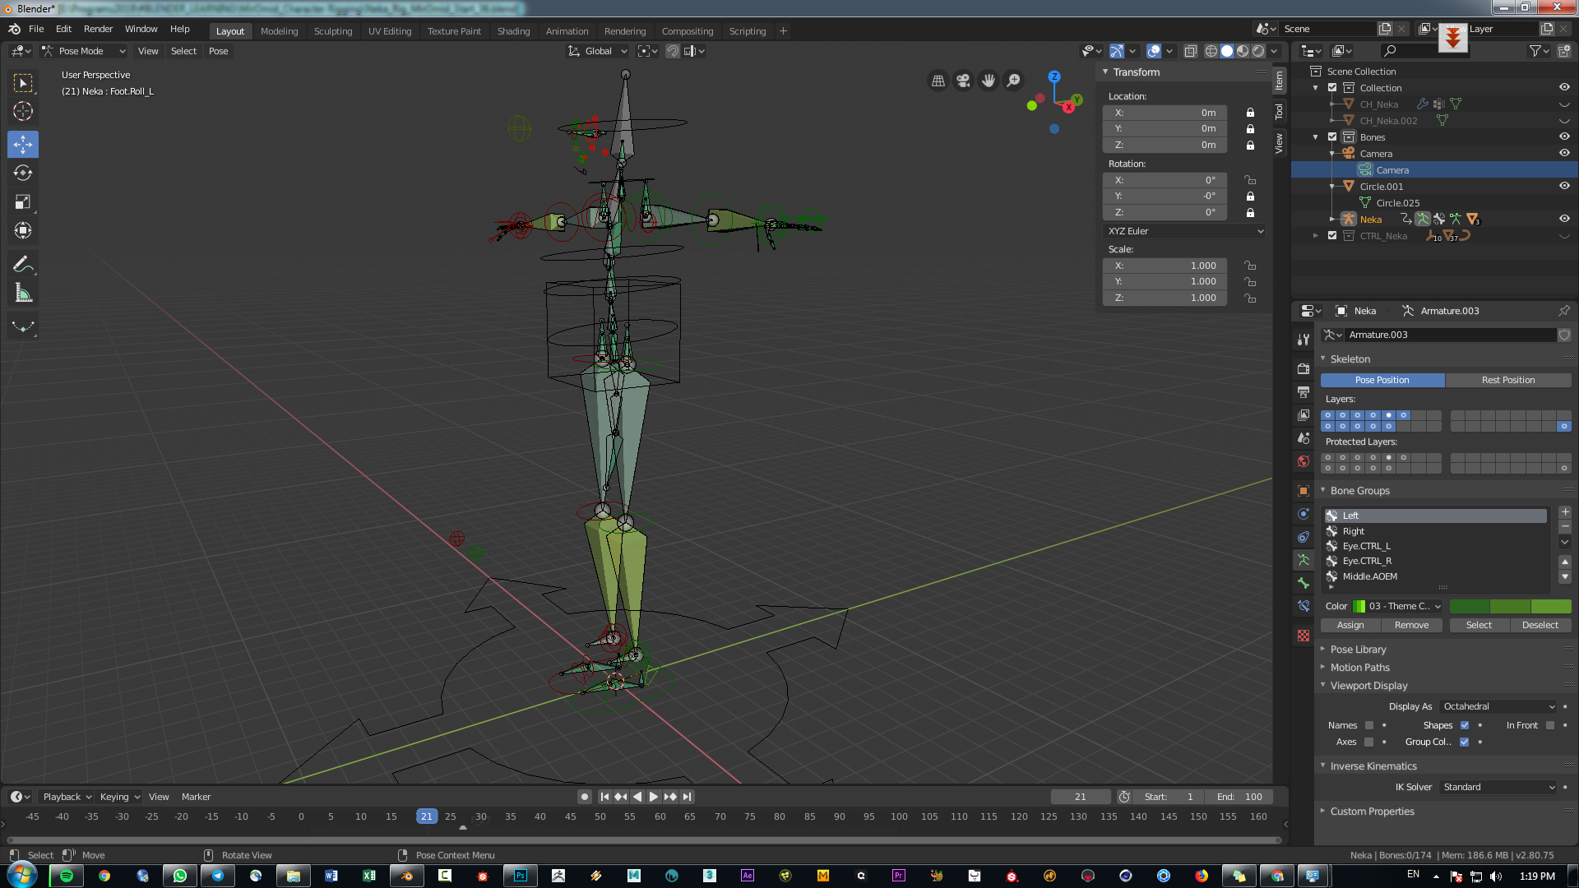The width and height of the screenshot is (1579, 888).
Task: Switch to the Animation workspace tab
Action: point(567,31)
